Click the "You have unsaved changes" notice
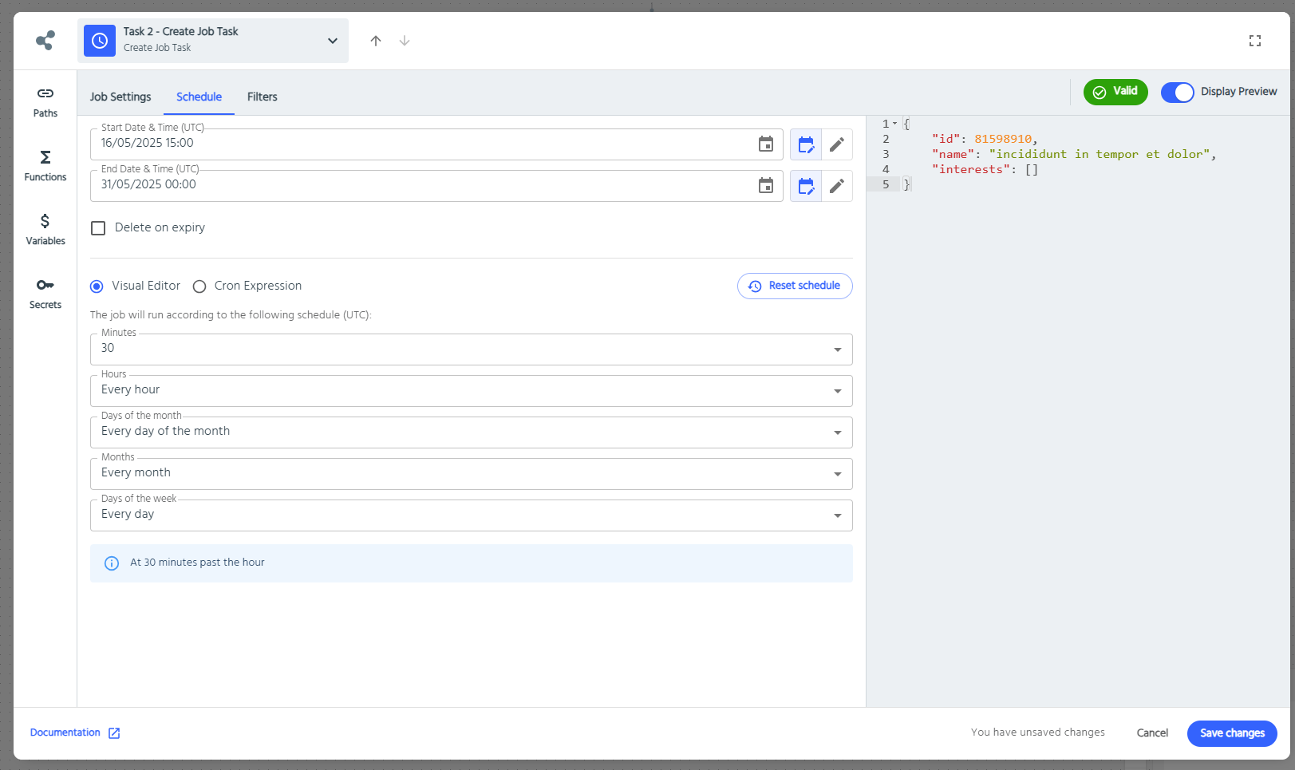 click(1038, 732)
